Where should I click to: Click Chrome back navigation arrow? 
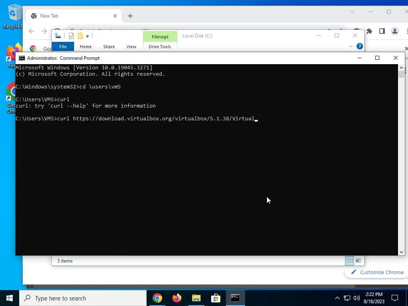click(31, 31)
